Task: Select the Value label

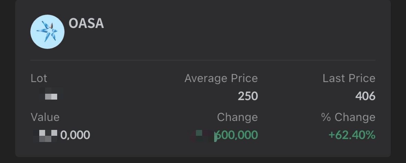Action: 45,117
